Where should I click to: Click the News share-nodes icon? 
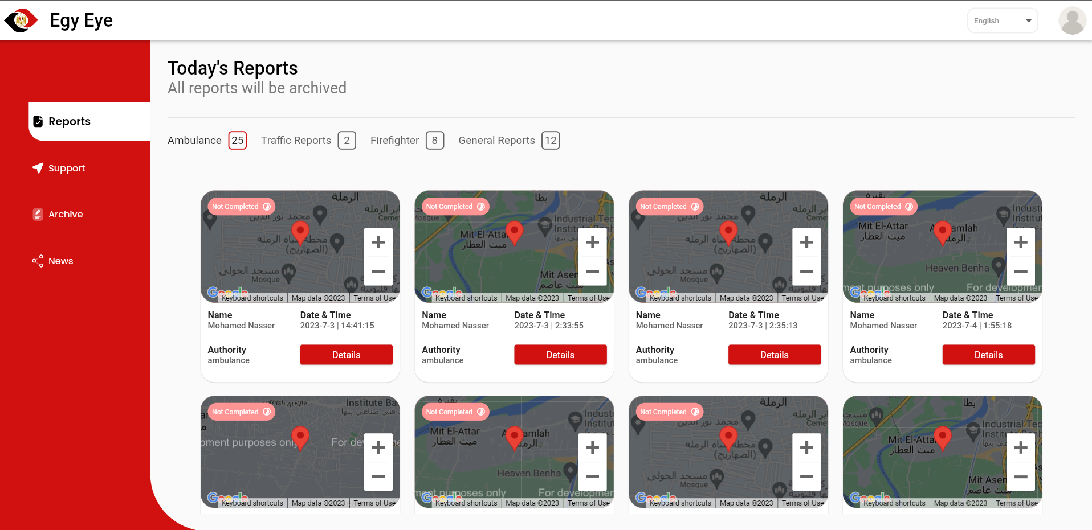[x=38, y=261]
